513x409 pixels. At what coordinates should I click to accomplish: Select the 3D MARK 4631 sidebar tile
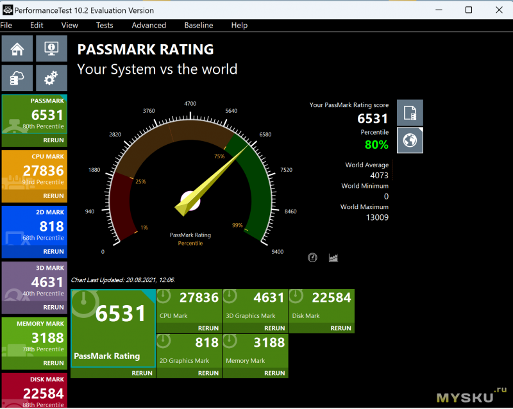tap(35, 281)
